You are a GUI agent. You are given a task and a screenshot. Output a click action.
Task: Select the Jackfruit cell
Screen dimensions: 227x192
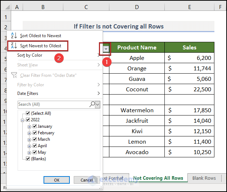pyautogui.click(x=137, y=121)
